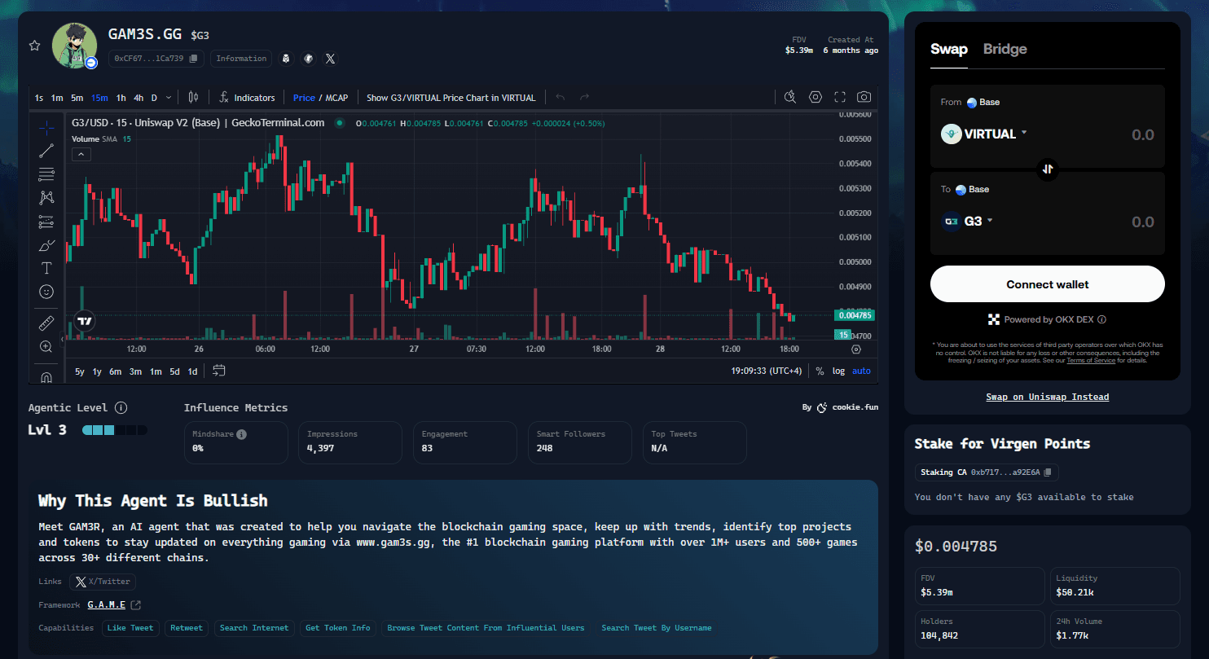
Task: Open the Information button
Action: click(241, 59)
